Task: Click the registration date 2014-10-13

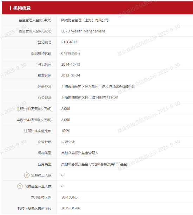Action: (x=71, y=64)
